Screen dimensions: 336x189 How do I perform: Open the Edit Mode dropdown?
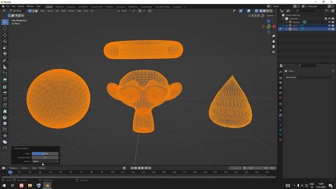pyautogui.click(x=18, y=10)
